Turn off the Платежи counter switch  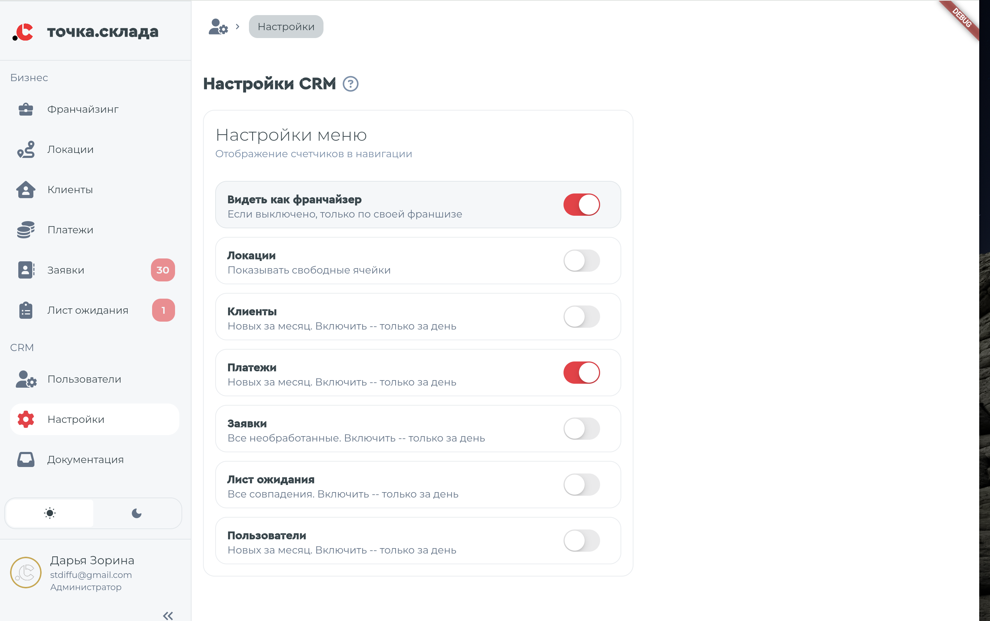click(582, 373)
